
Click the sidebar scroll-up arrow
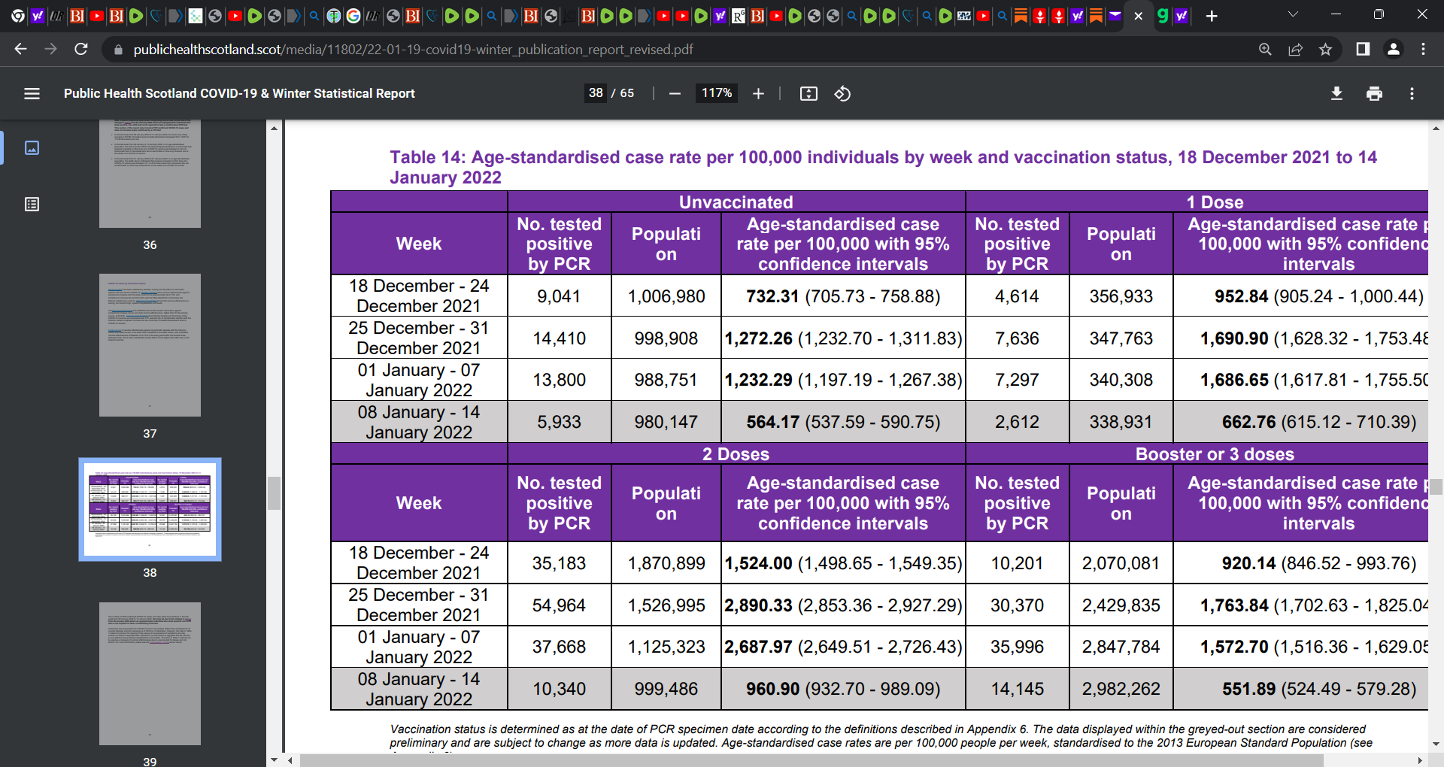pos(274,128)
